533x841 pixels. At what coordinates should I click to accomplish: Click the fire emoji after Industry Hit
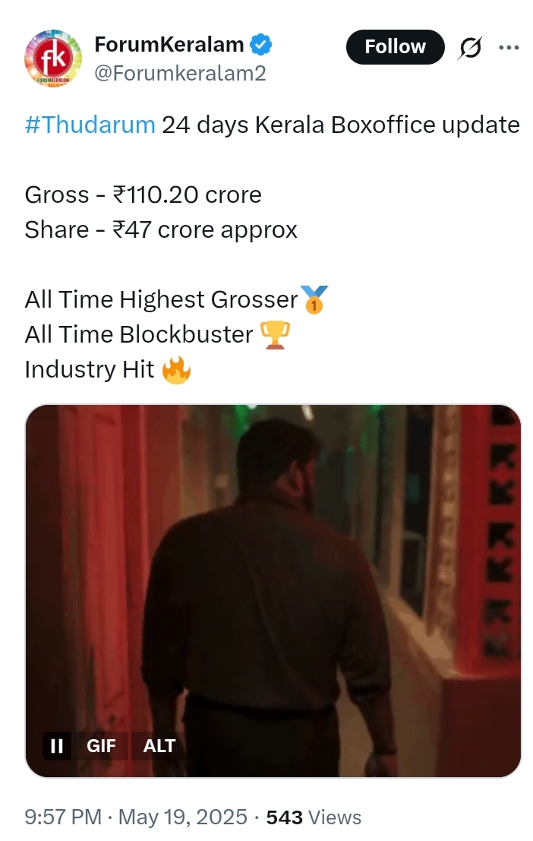coord(176,370)
